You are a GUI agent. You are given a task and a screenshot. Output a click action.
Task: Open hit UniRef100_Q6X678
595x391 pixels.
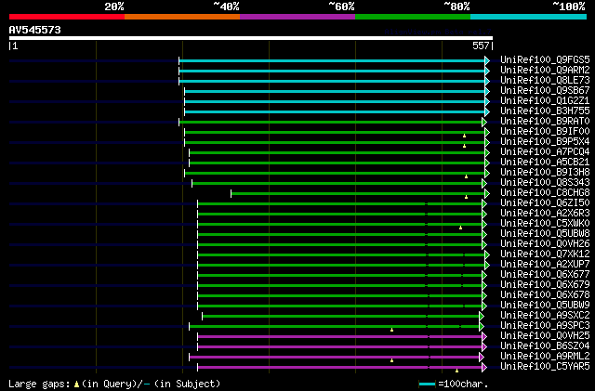coord(545,295)
